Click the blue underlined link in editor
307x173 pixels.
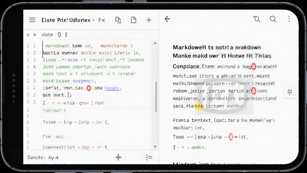click(112, 88)
